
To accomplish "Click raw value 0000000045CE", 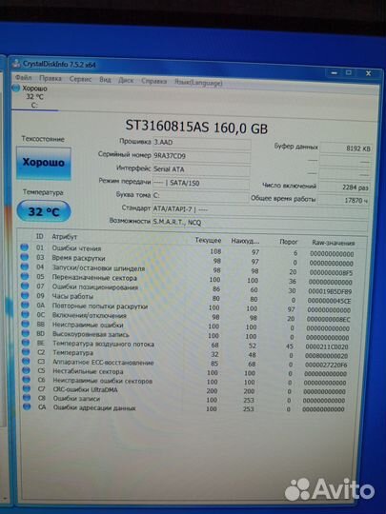I will click(329, 301).
